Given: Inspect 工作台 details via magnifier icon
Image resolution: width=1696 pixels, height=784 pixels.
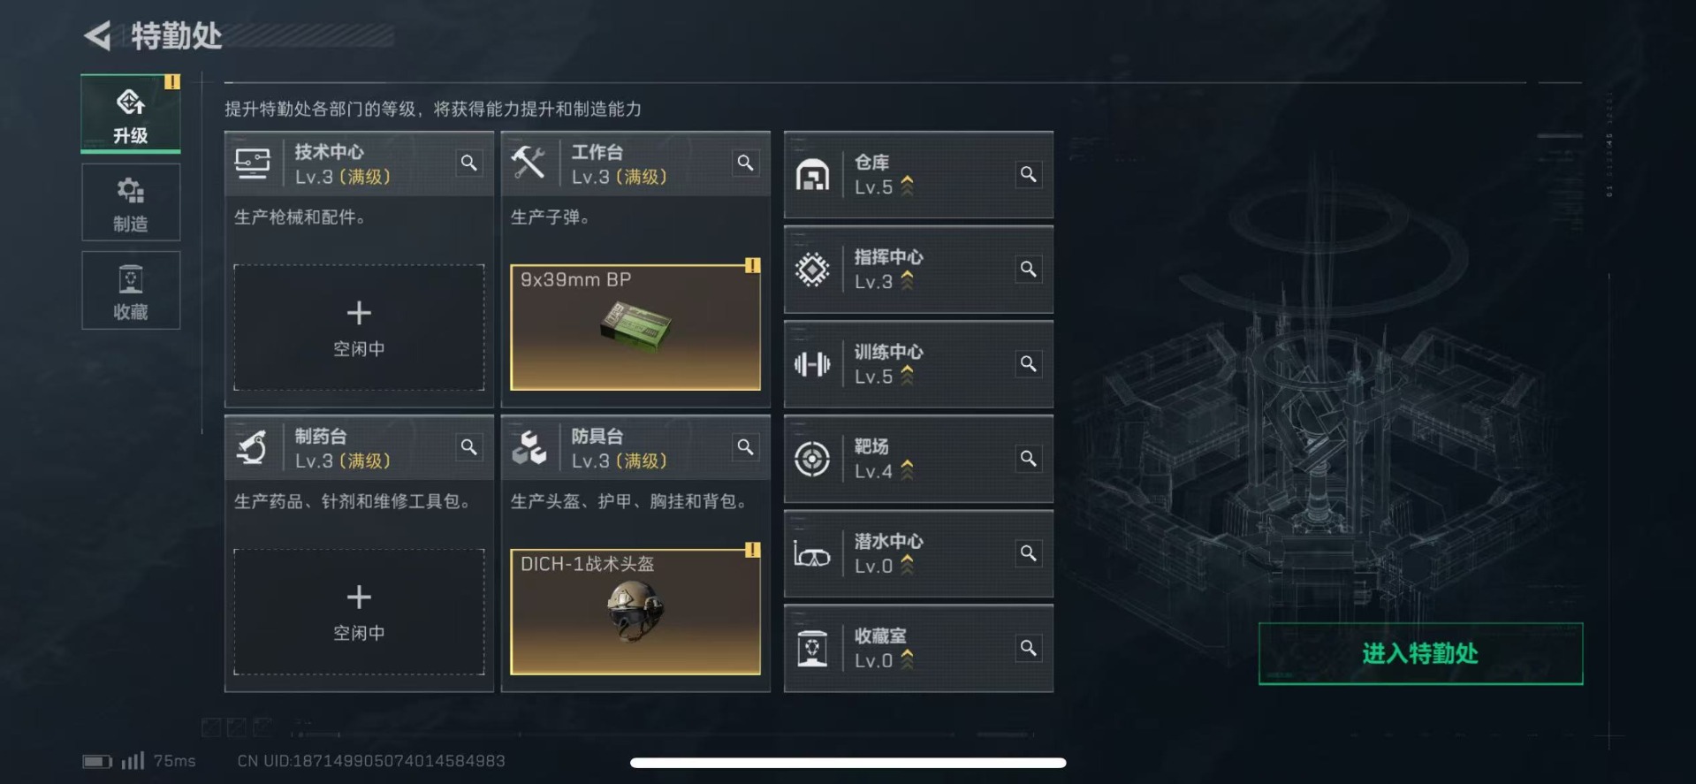Looking at the screenshot, I should pyautogui.click(x=746, y=163).
